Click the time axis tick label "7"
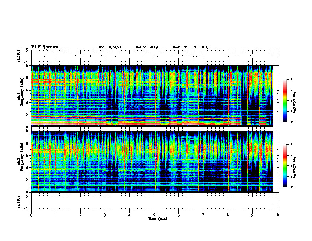 (203, 215)
